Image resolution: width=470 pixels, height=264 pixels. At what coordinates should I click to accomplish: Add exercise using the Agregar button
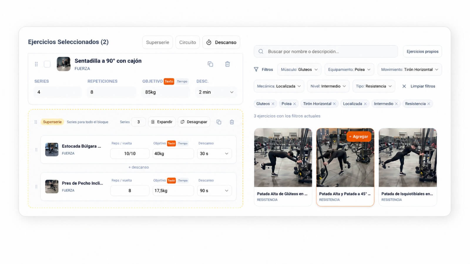click(x=359, y=137)
